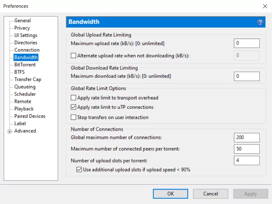
Task: Open the Privacy preferences page
Action: (x=22, y=28)
